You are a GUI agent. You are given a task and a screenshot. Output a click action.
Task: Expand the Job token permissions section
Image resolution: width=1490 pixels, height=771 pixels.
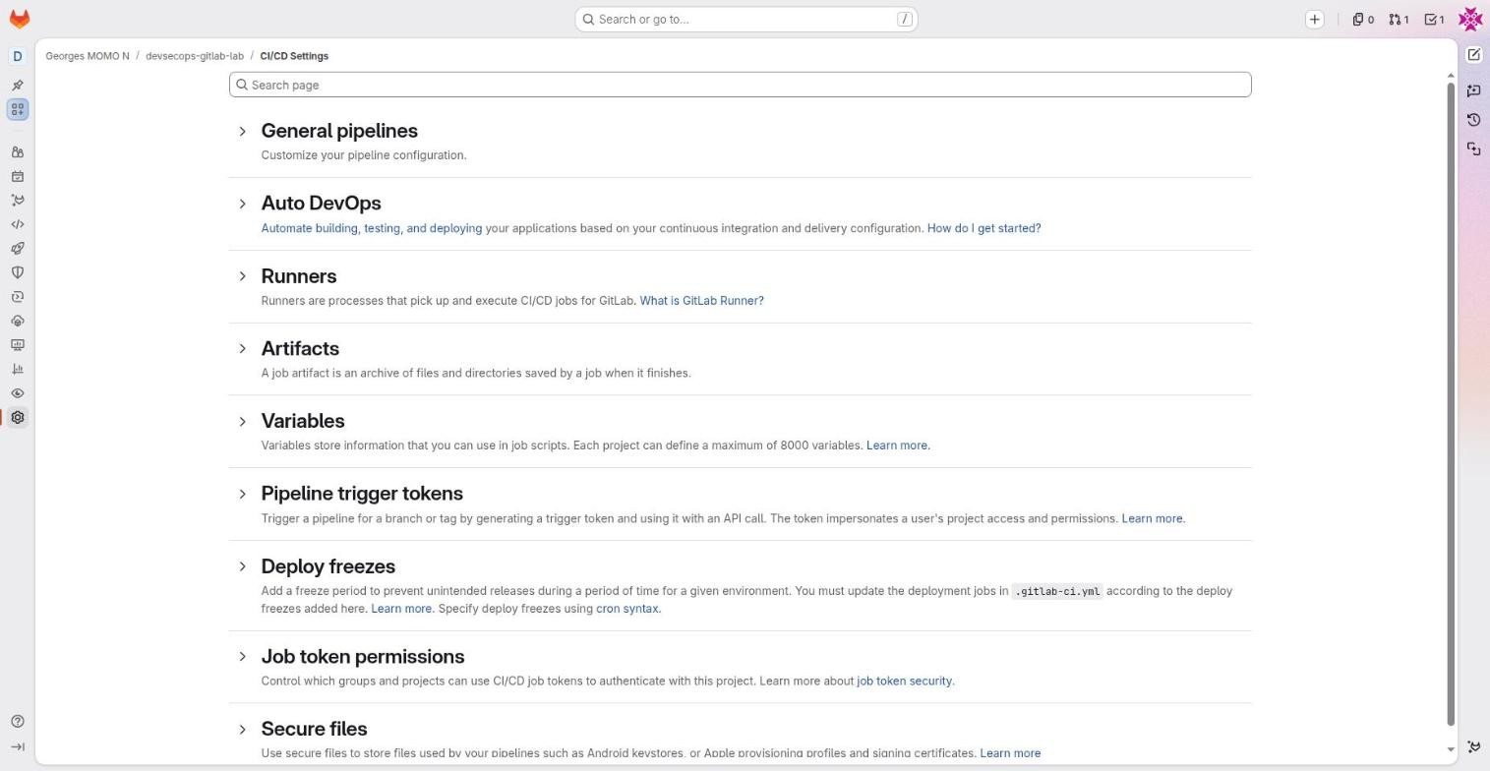[x=242, y=657]
